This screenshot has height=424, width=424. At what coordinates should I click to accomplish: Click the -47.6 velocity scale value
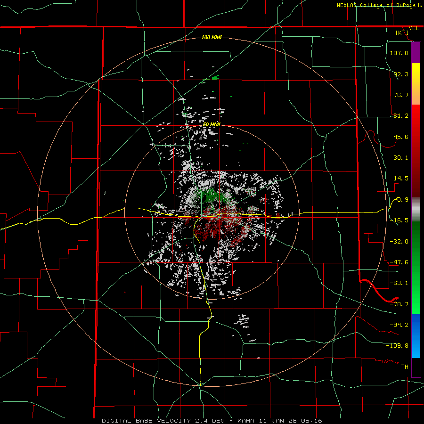coord(399,262)
